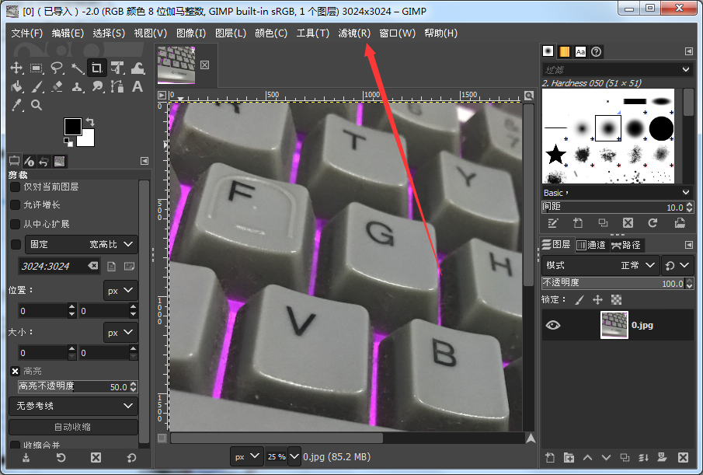Screen dimensions: 703x475
Task: Pick the Eraser tool
Action: coord(57,86)
